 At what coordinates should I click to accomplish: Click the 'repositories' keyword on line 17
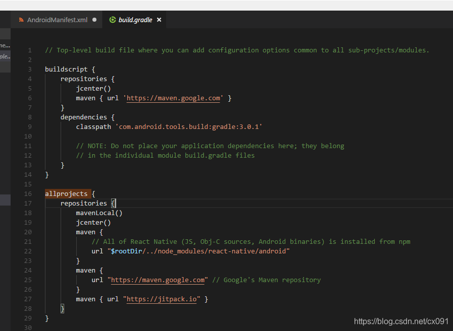click(84, 204)
